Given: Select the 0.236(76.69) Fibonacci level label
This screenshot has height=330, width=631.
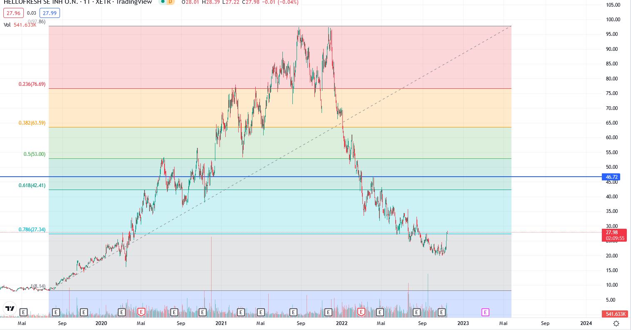Looking at the screenshot, I should tap(32, 84).
